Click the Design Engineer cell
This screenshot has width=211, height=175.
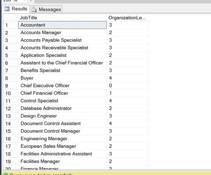(x=62, y=116)
